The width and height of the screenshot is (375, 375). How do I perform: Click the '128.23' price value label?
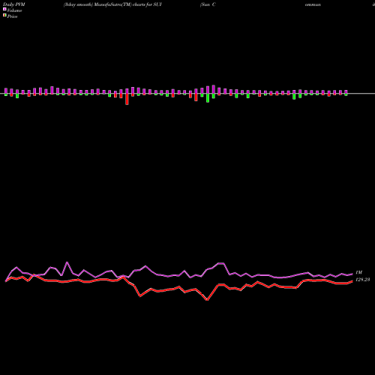click(x=362, y=280)
